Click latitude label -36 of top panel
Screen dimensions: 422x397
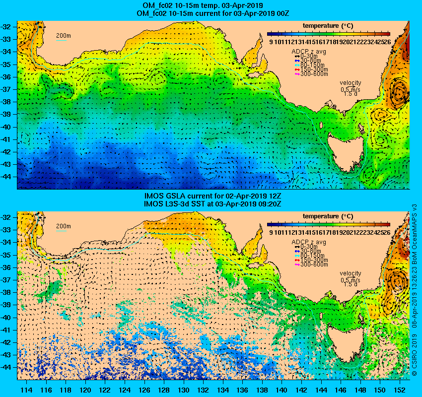tap(6, 77)
